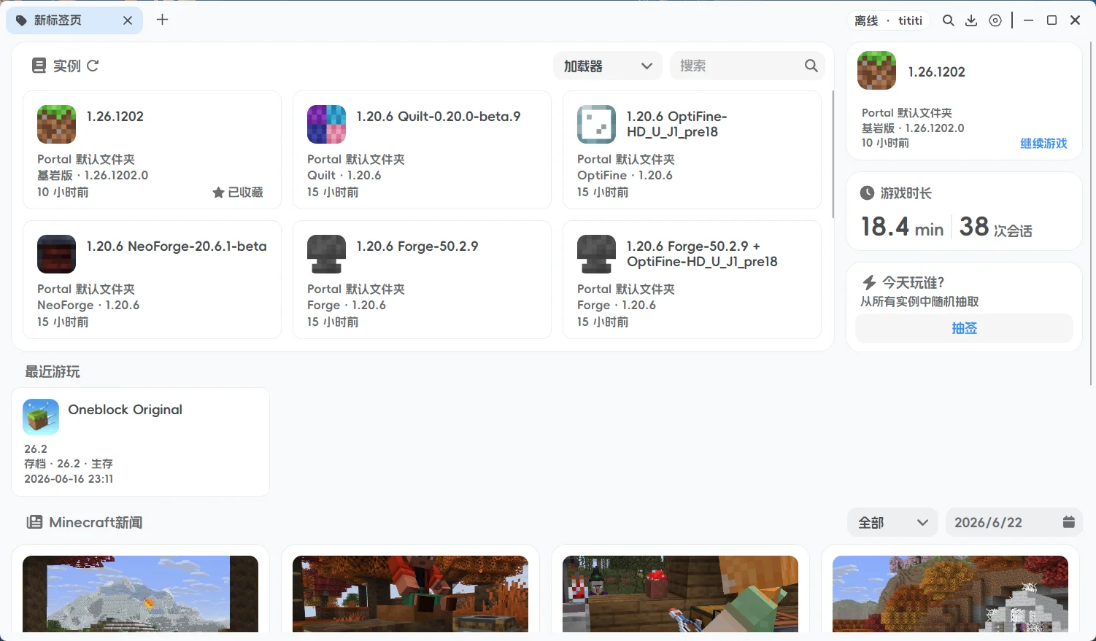This screenshot has width=1096, height=641.
Task: Click the anvil icon of Forge + OptiFine instance
Action: pyautogui.click(x=596, y=254)
